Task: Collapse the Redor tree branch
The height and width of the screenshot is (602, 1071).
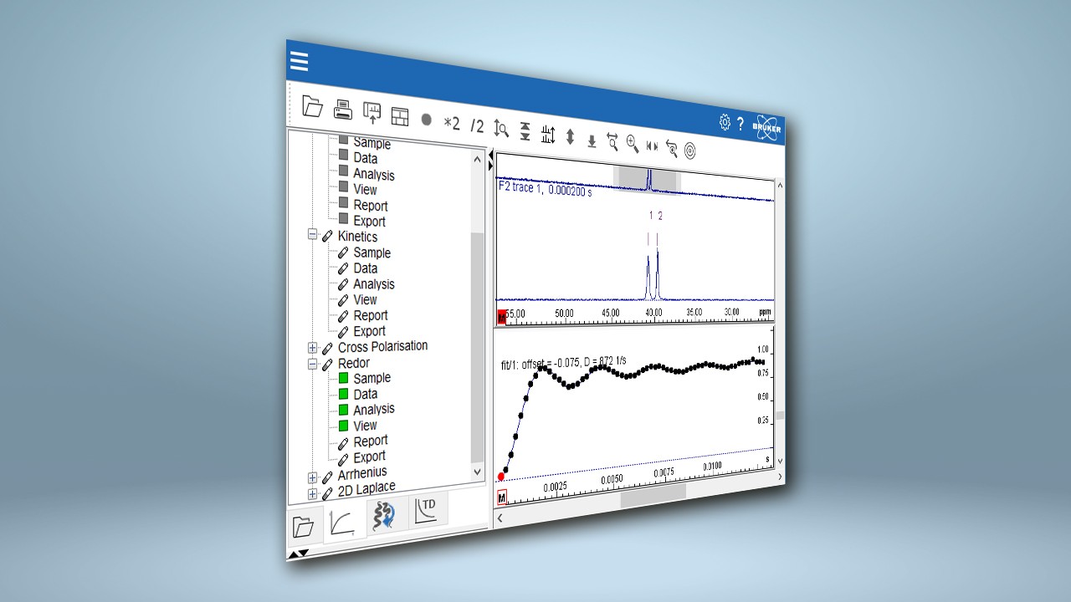Action: (310, 363)
